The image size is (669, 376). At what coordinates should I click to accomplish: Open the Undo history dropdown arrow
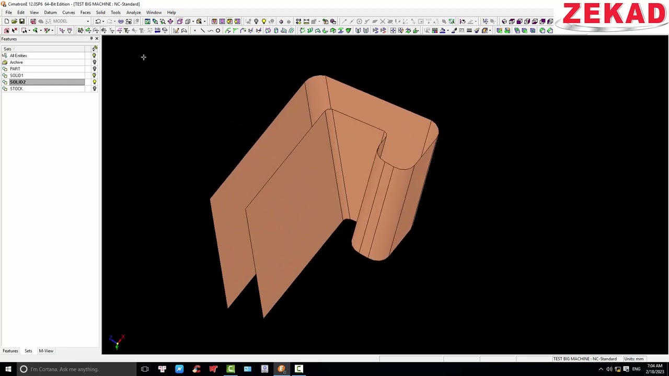click(x=103, y=21)
